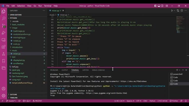
Task: Open the run button dropdown arrow
Action: coord(175,11)
